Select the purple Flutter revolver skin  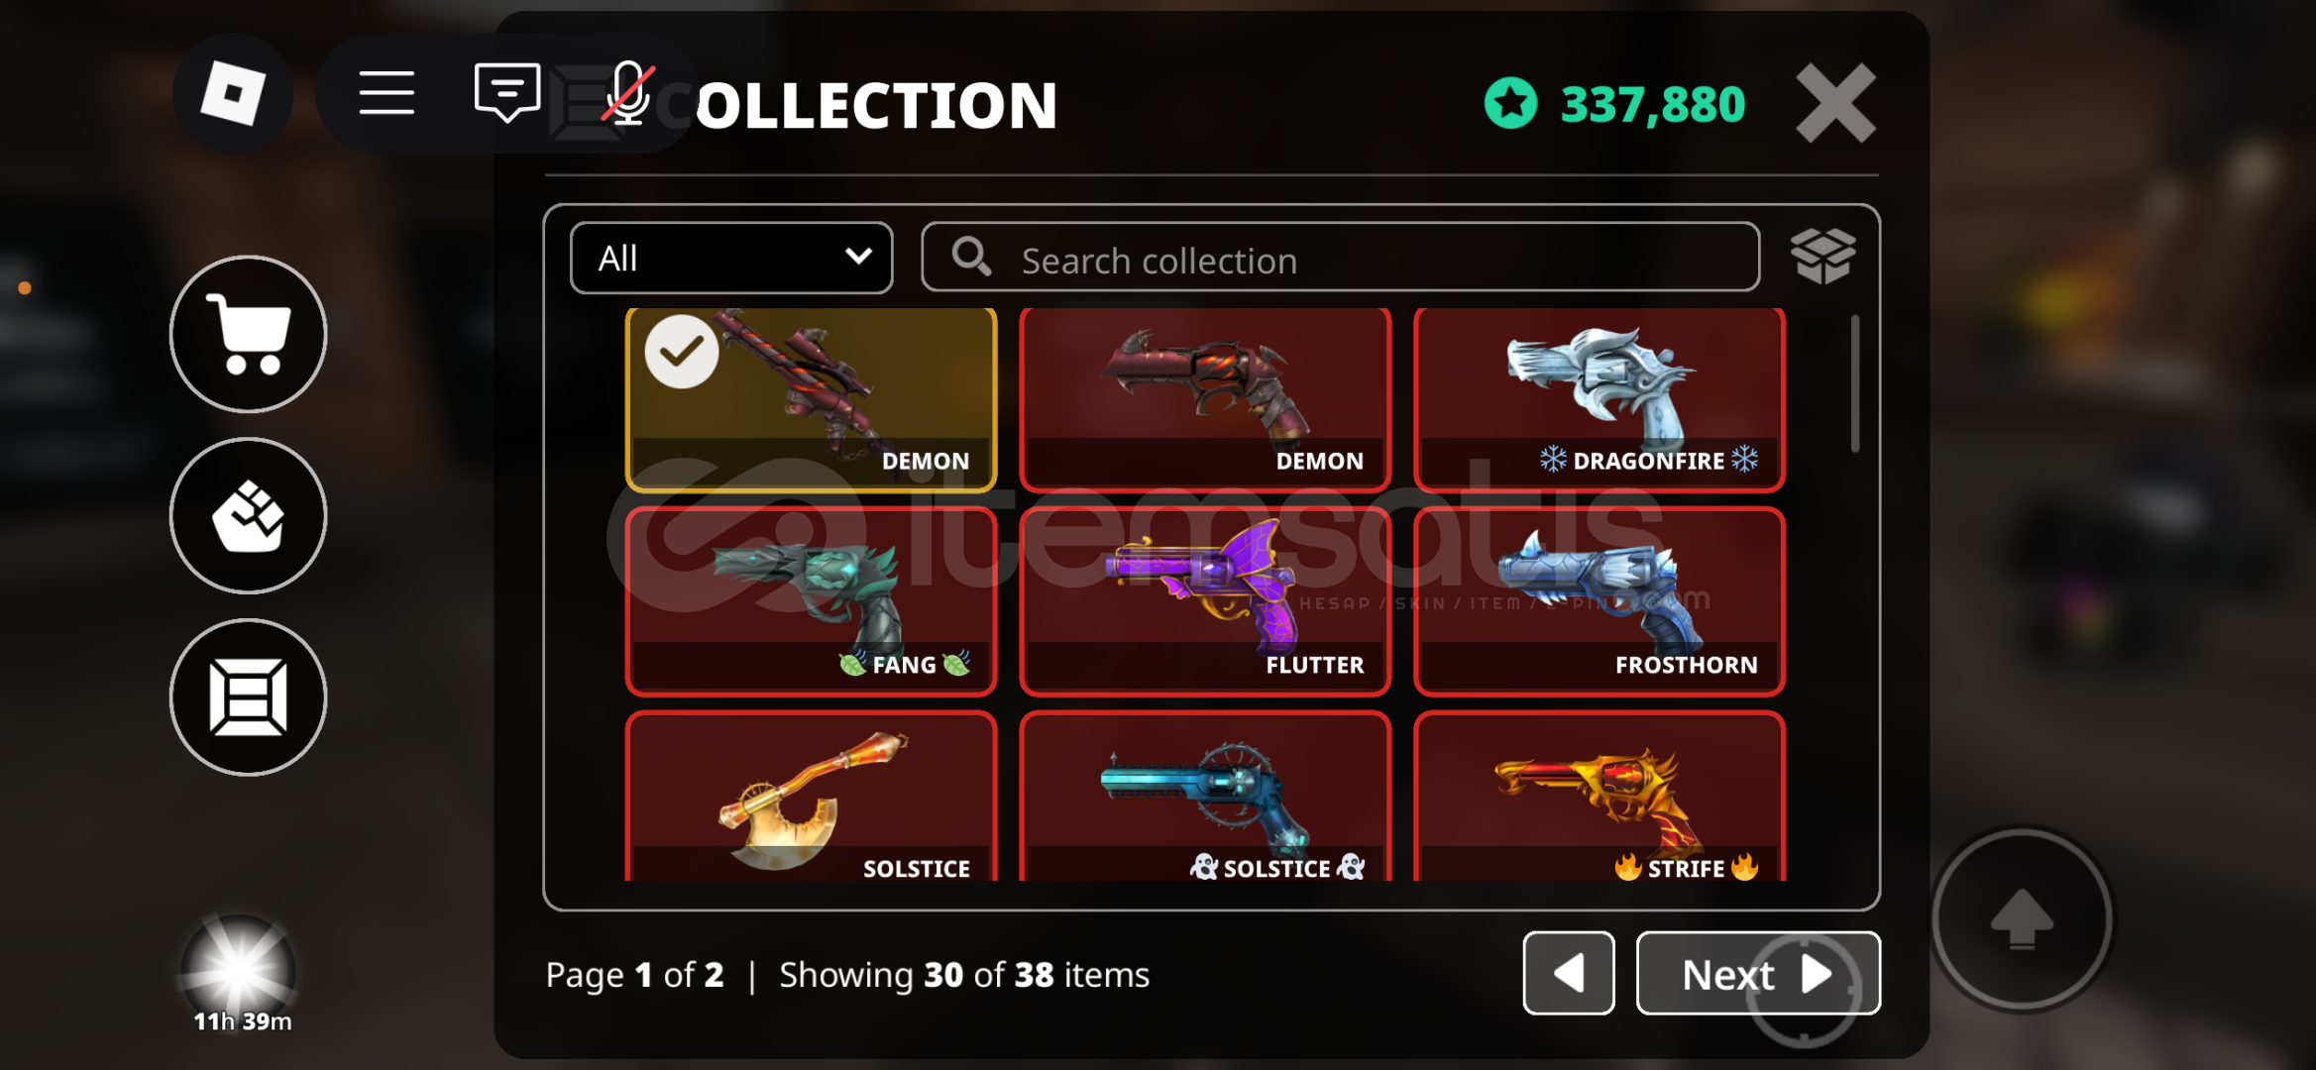(x=1205, y=601)
